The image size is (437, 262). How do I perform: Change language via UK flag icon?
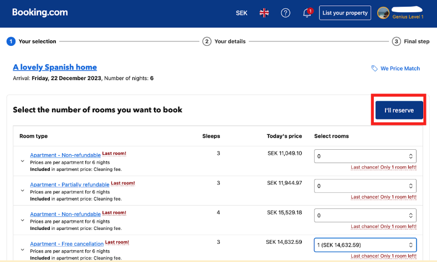264,13
